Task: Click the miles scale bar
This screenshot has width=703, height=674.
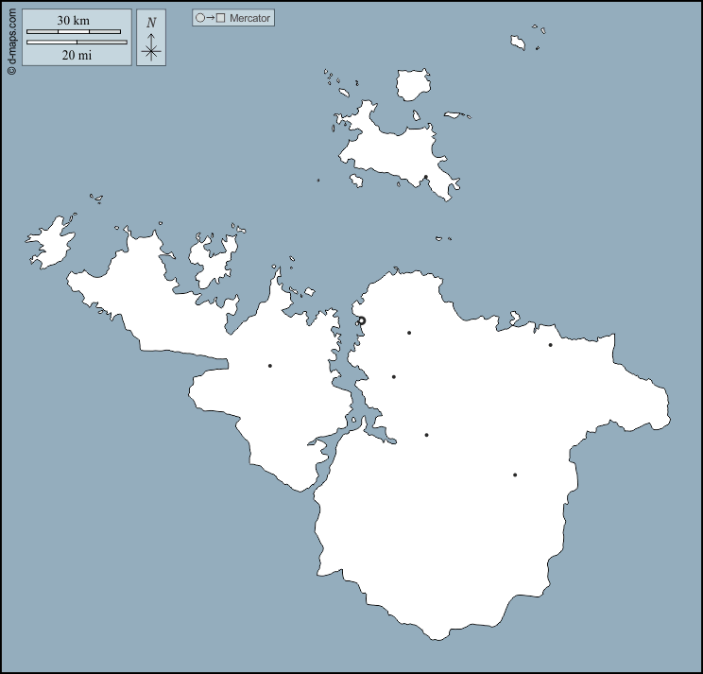Action: tap(77, 43)
